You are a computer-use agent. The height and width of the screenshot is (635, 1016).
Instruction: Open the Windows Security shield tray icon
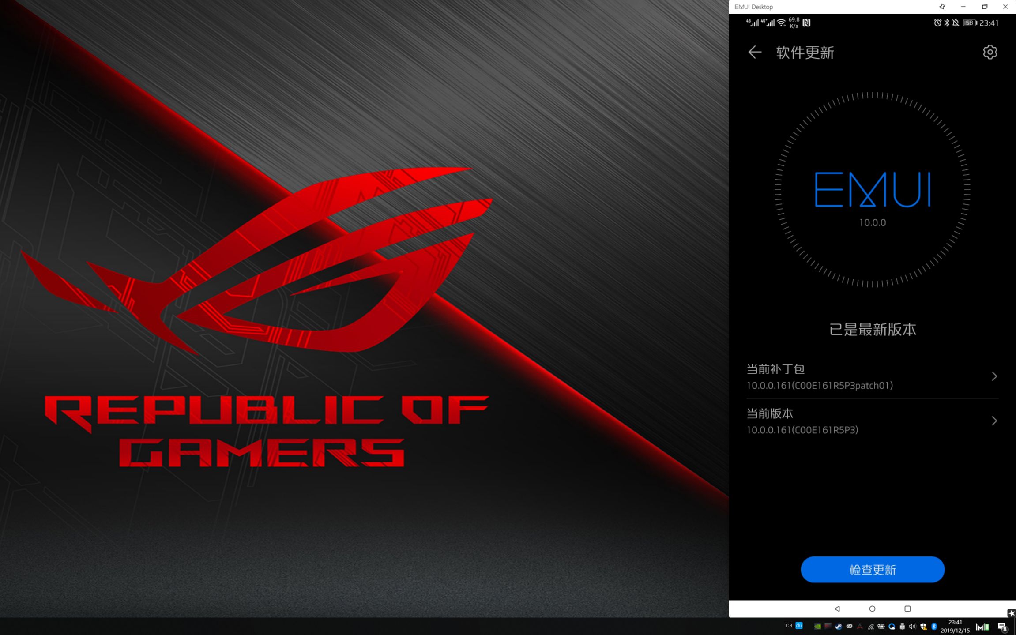coord(924,626)
